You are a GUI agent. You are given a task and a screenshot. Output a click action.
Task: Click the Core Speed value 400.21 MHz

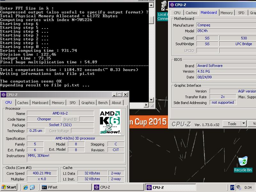click(42, 173)
